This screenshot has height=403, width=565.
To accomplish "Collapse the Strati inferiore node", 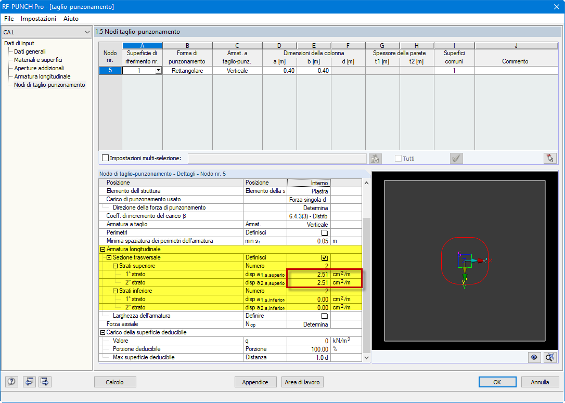I will 115,291.
